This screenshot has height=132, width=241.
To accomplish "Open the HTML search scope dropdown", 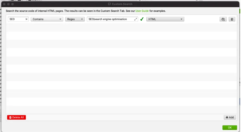I will (165, 19).
